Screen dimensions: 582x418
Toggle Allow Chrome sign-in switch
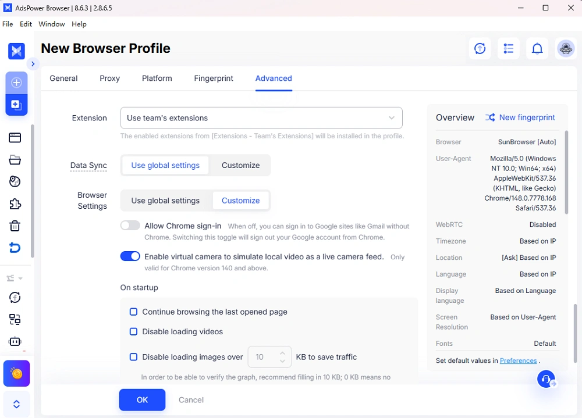130,226
